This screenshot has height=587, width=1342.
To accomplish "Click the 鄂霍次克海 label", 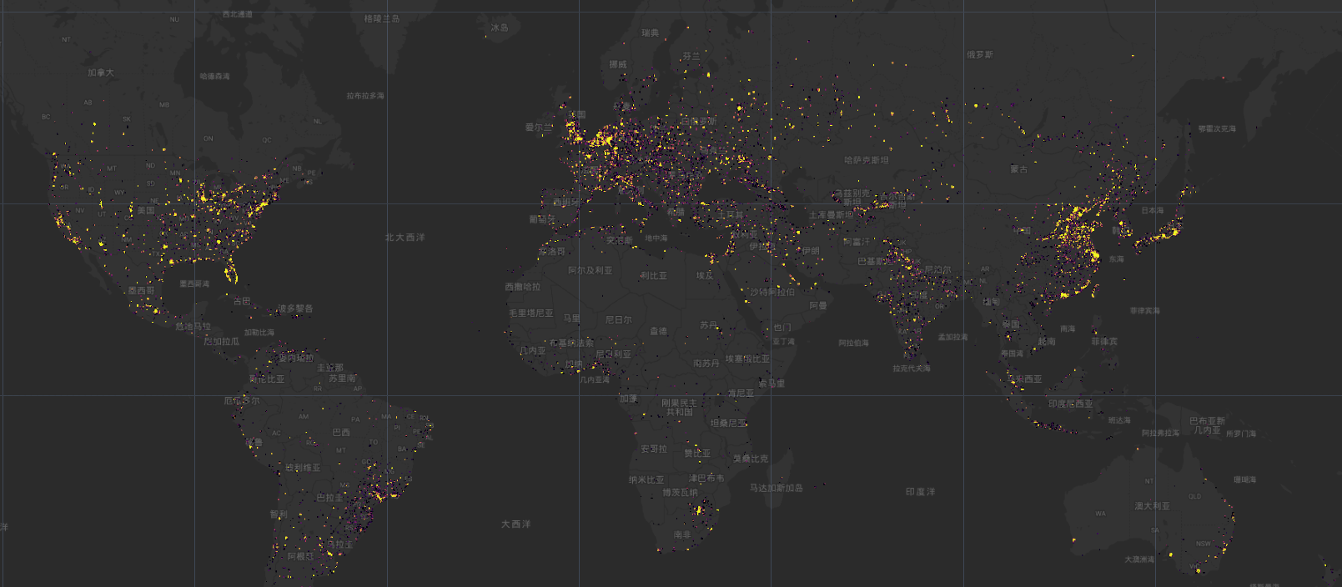I will coord(1217,128).
